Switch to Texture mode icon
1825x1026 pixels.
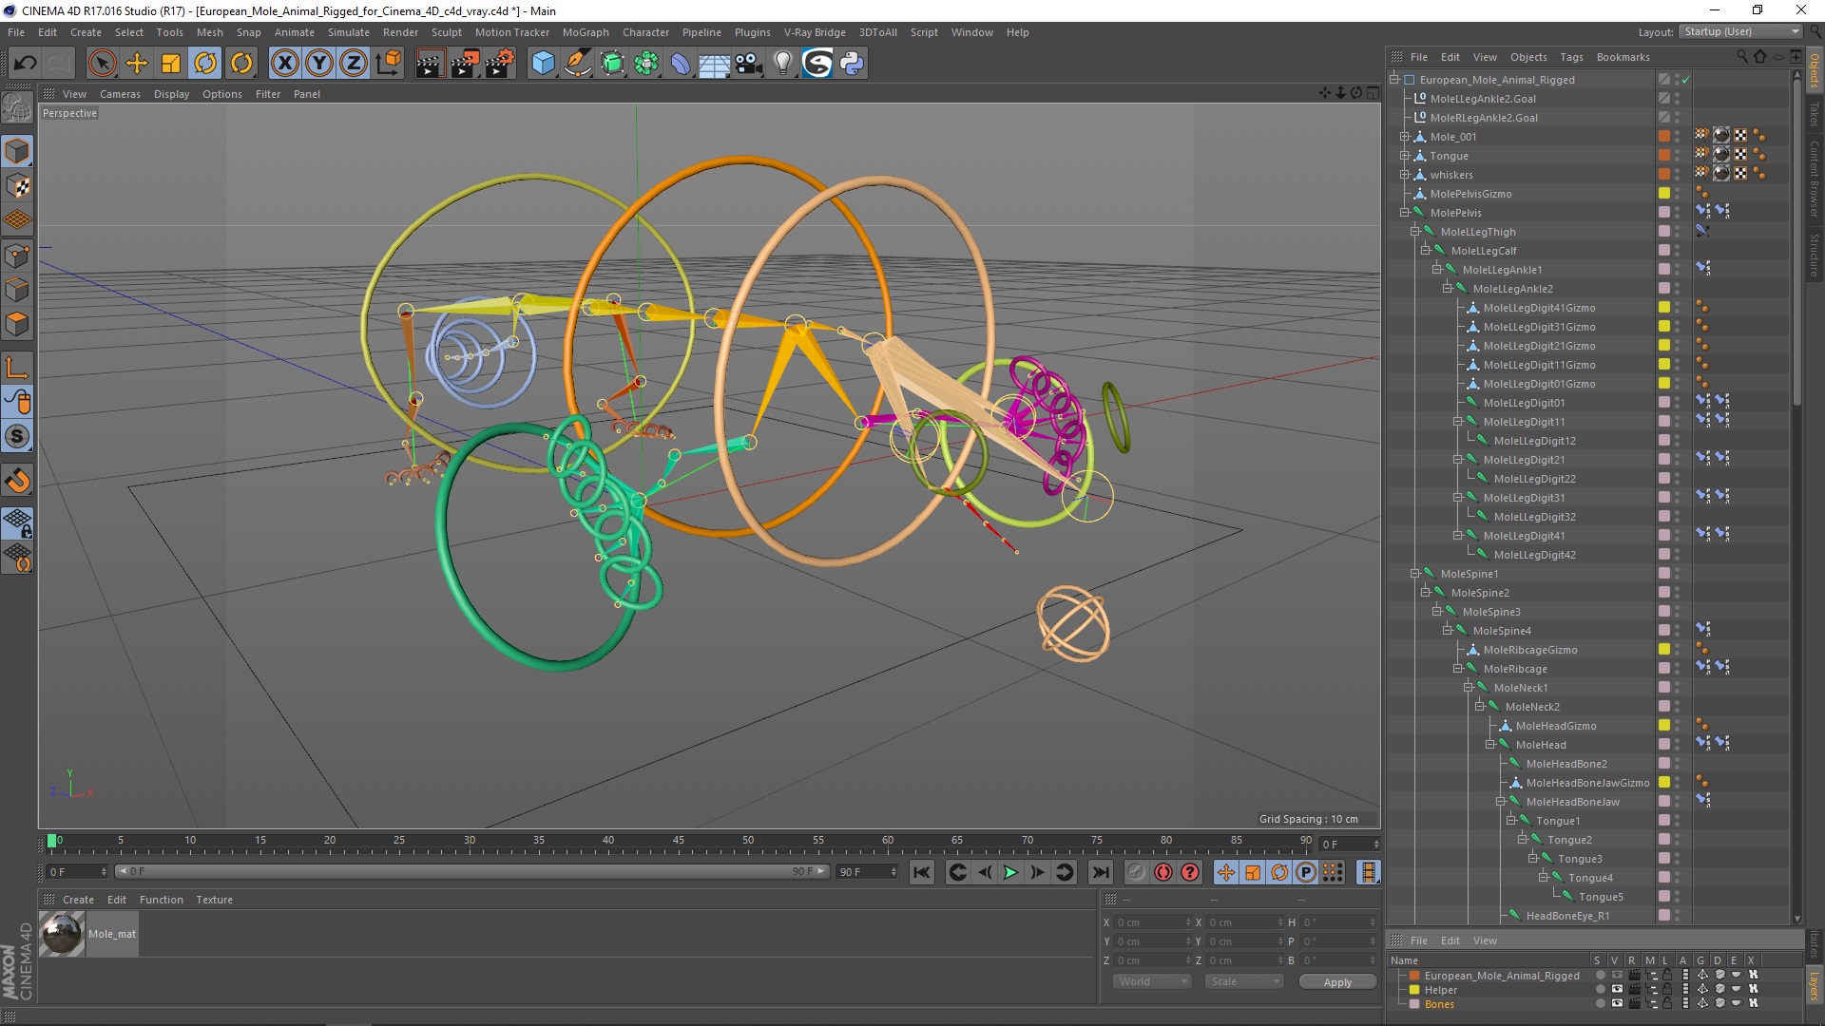(17, 186)
